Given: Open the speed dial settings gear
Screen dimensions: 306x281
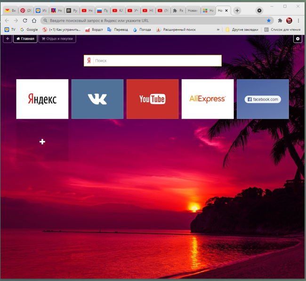Looking at the screenshot, I should click(x=298, y=39).
